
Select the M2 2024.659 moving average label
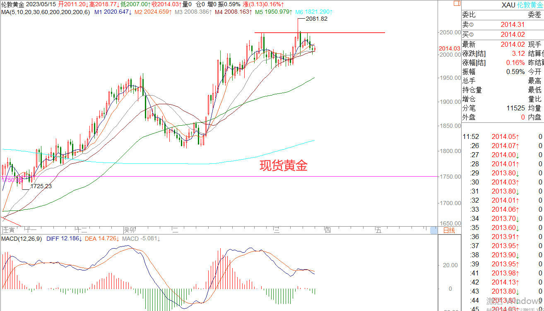tap(154, 12)
